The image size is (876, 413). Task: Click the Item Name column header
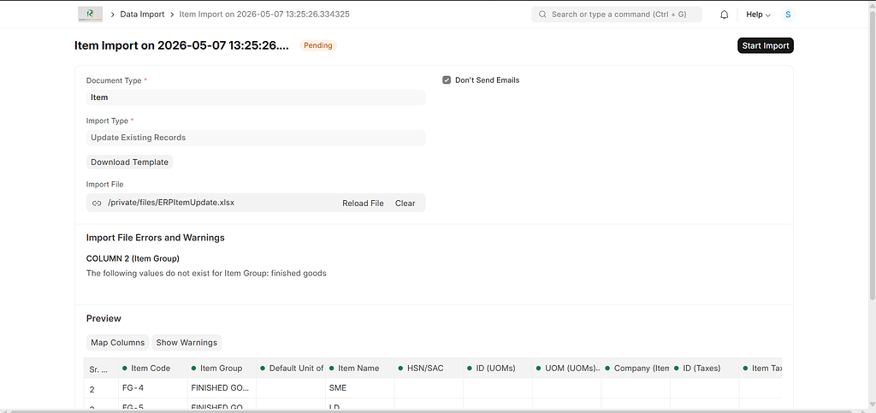(360, 369)
